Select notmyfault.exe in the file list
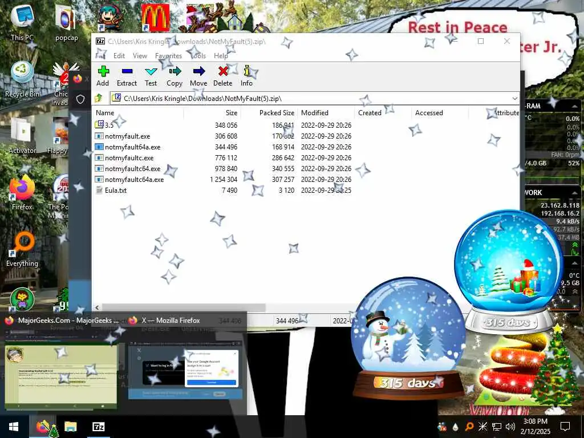 pyautogui.click(x=224, y=136)
